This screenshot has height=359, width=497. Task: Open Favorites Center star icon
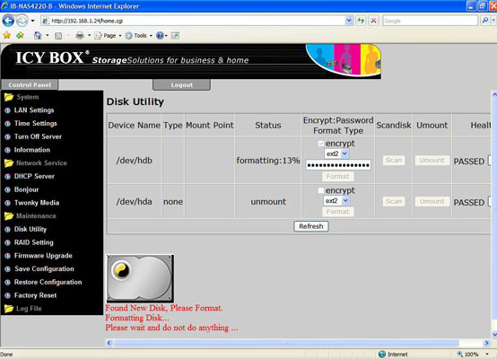click(x=7, y=35)
